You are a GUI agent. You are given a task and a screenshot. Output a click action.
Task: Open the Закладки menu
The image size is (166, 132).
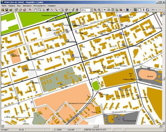click(27, 6)
